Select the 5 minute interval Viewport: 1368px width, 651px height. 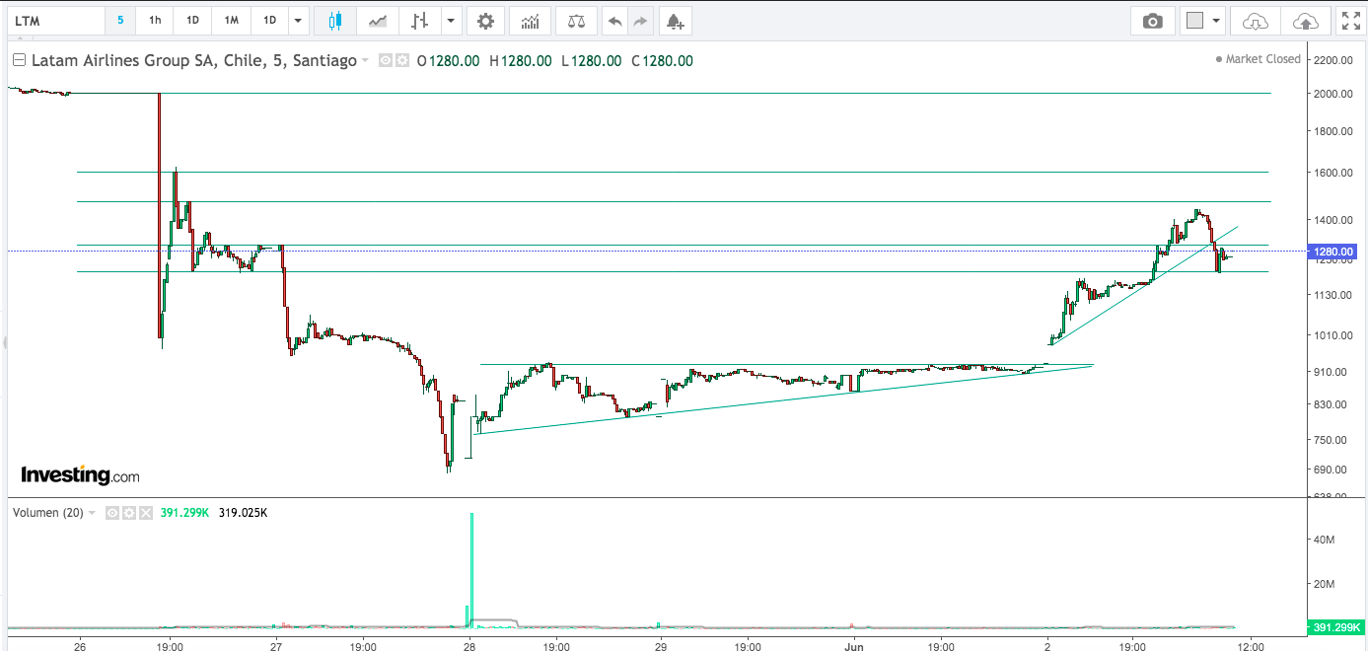pyautogui.click(x=120, y=21)
